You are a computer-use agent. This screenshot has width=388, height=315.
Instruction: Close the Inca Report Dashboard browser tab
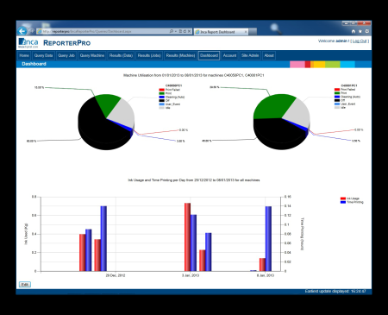tap(246, 32)
